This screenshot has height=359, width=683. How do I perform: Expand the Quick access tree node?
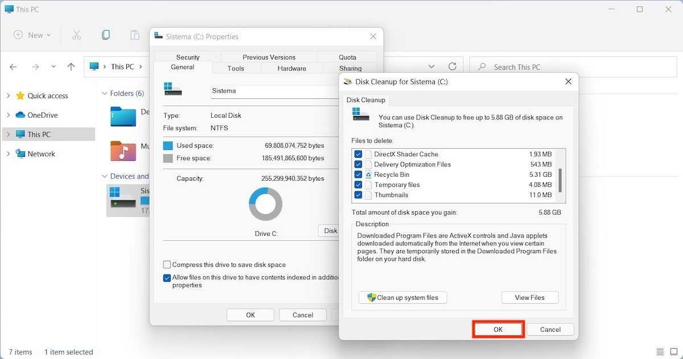[8, 96]
